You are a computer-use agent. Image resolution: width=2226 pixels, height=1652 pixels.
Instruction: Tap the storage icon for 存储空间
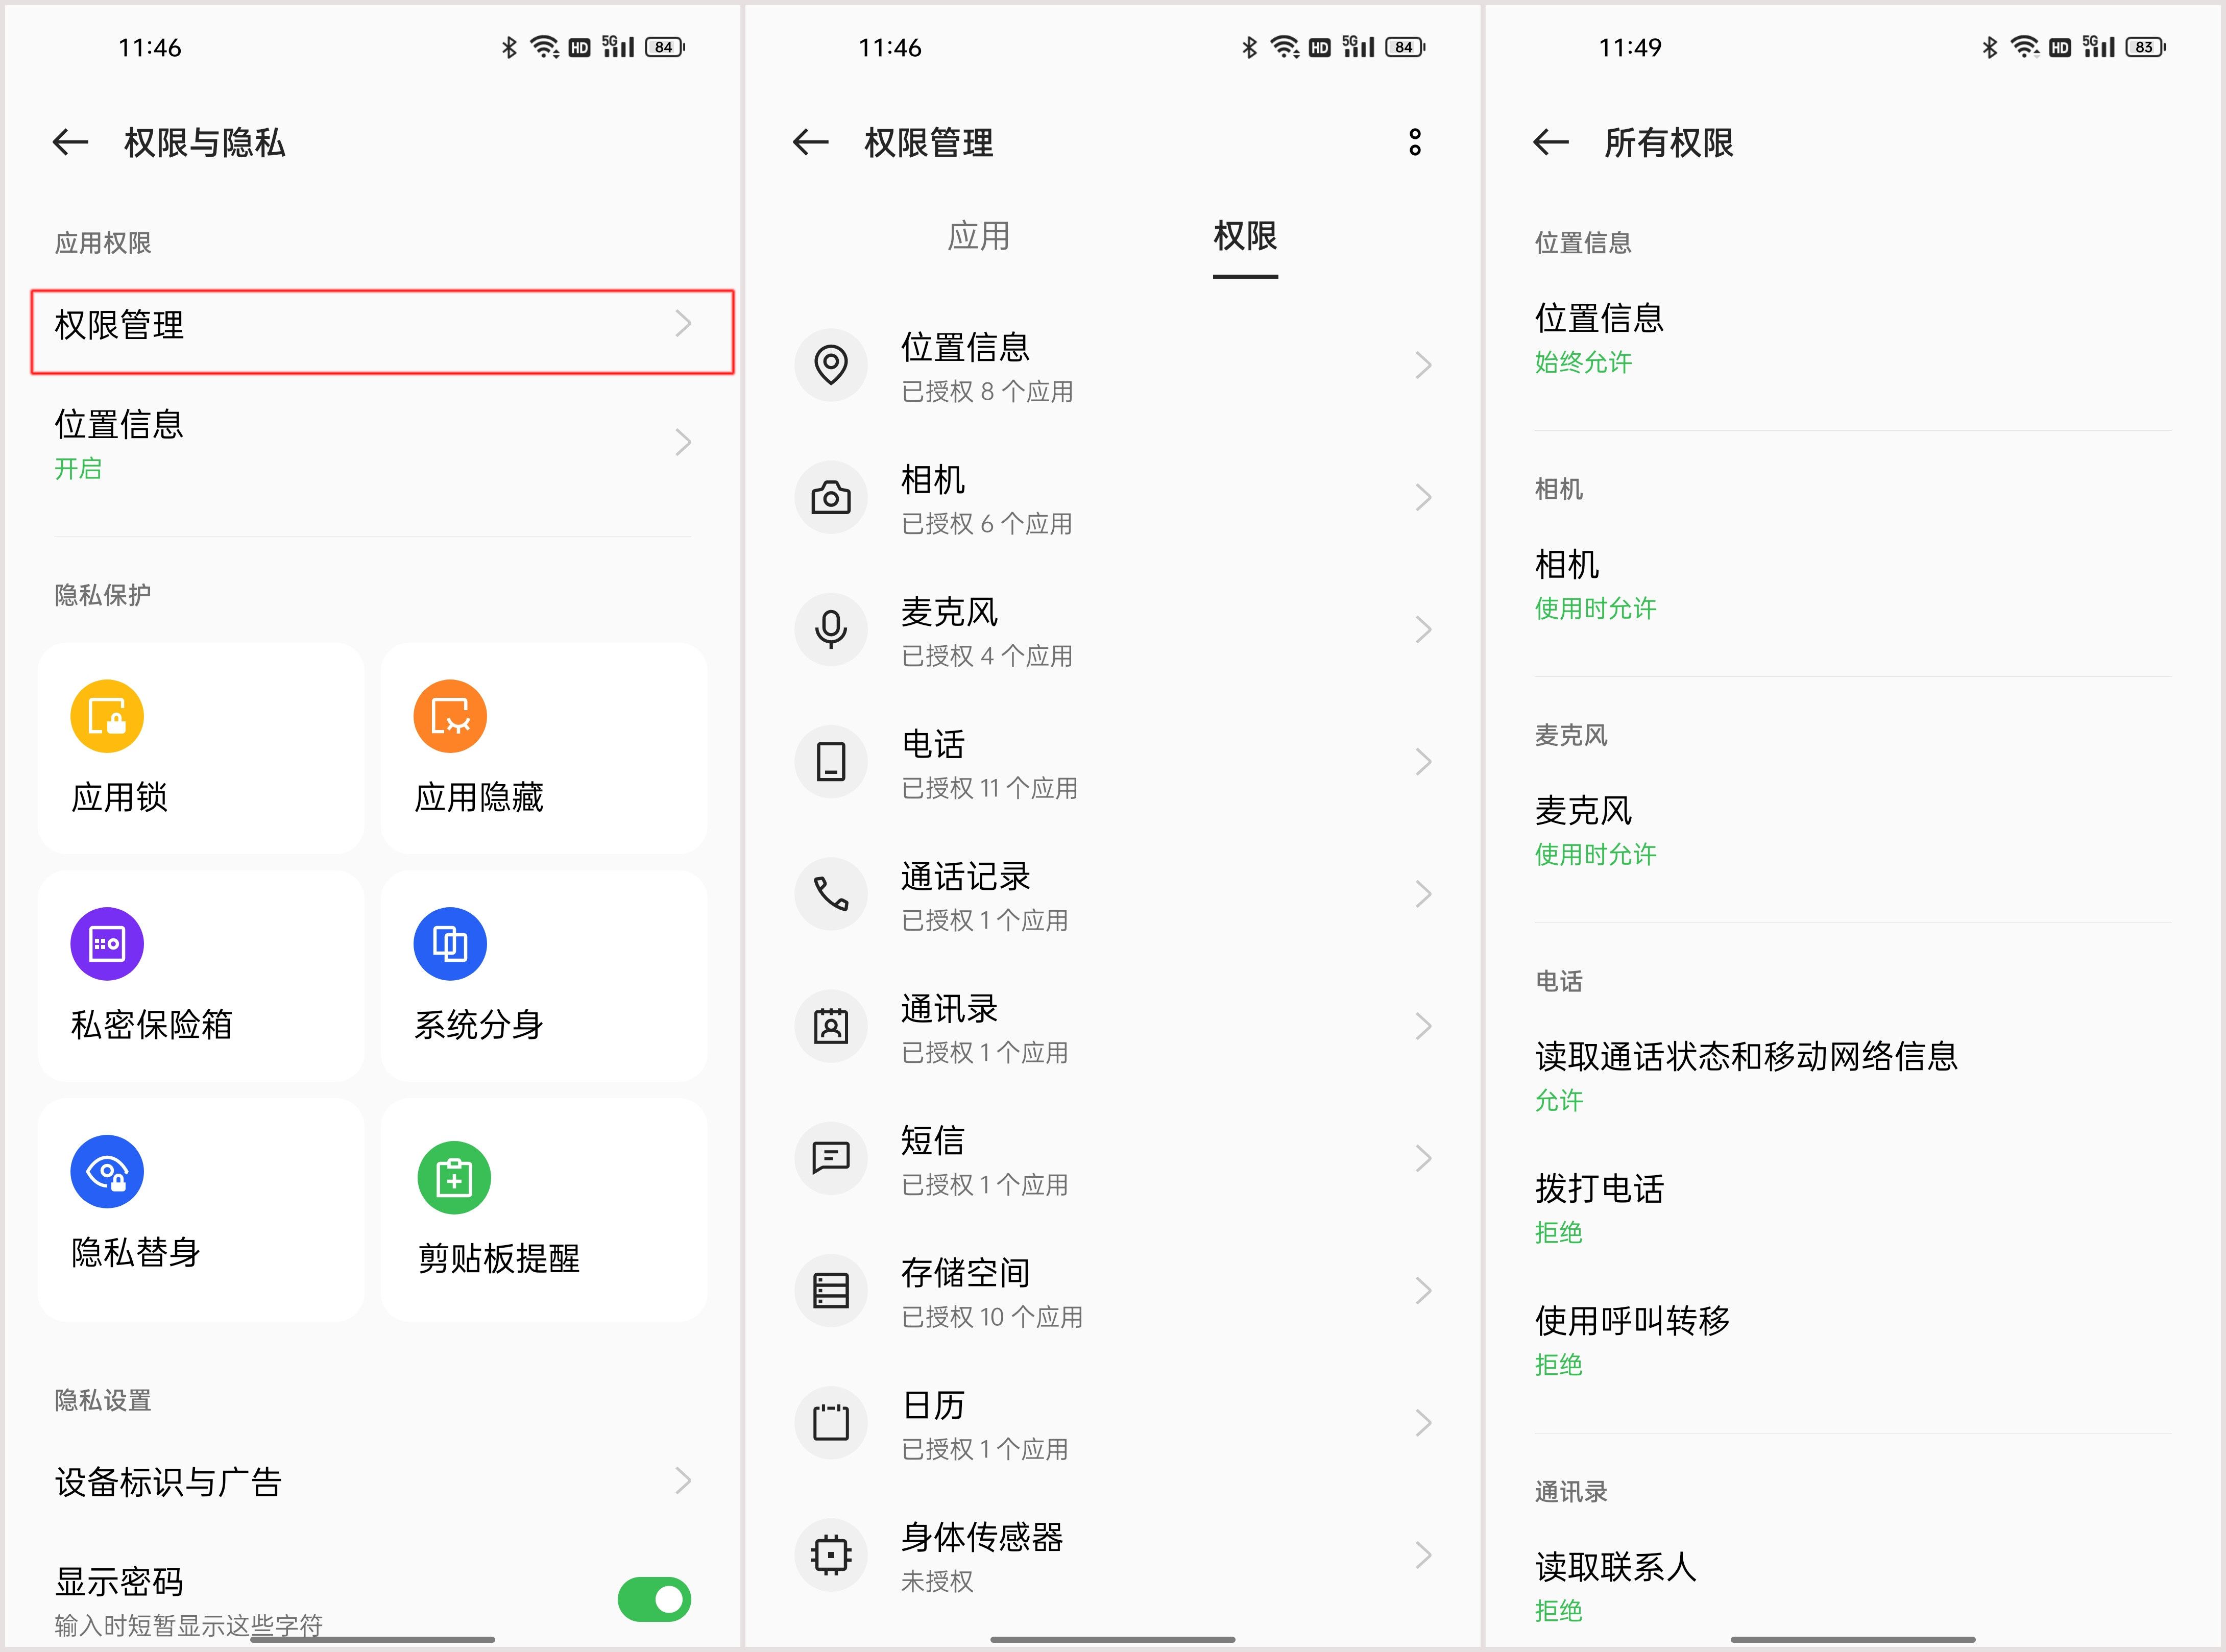pos(831,1290)
